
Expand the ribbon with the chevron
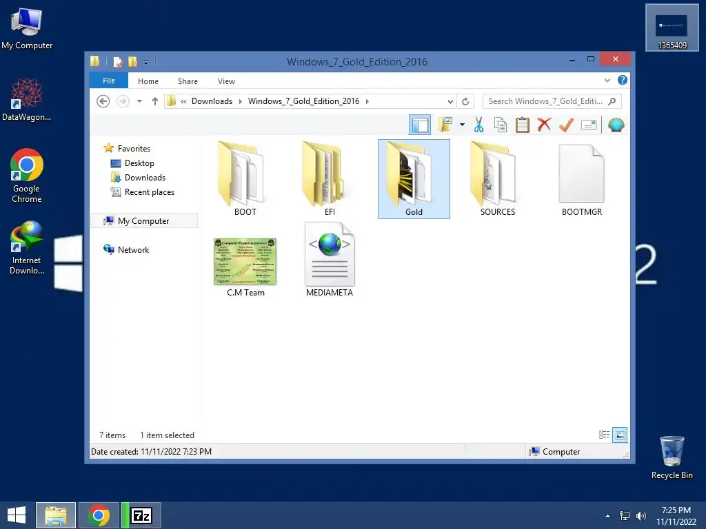(x=607, y=81)
